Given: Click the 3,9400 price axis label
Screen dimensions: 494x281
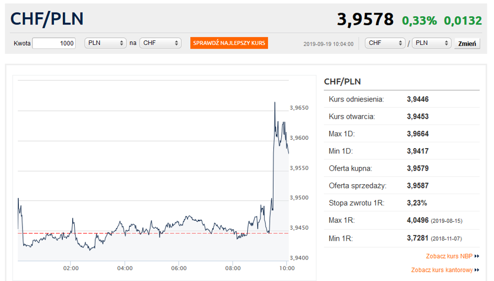Looking at the screenshot, I should (x=299, y=258).
